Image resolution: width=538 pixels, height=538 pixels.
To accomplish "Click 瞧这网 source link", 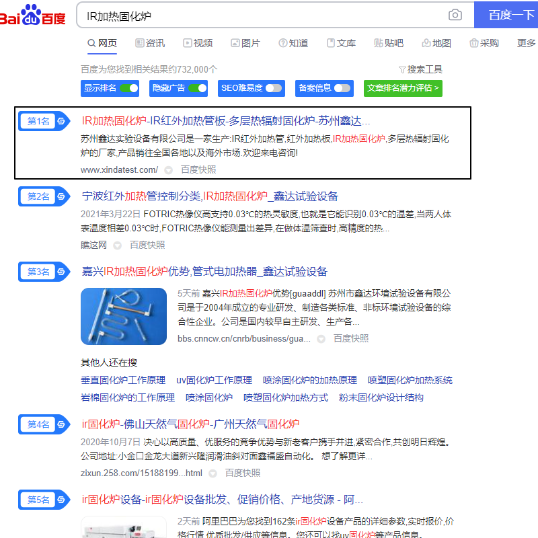I will point(93,245).
